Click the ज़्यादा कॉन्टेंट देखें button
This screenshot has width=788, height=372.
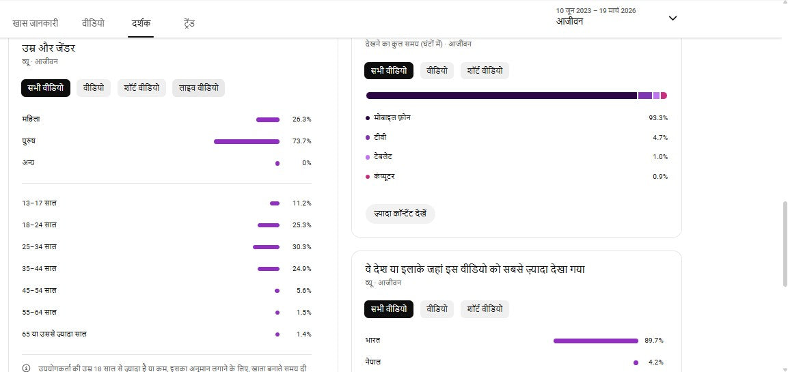click(x=400, y=214)
